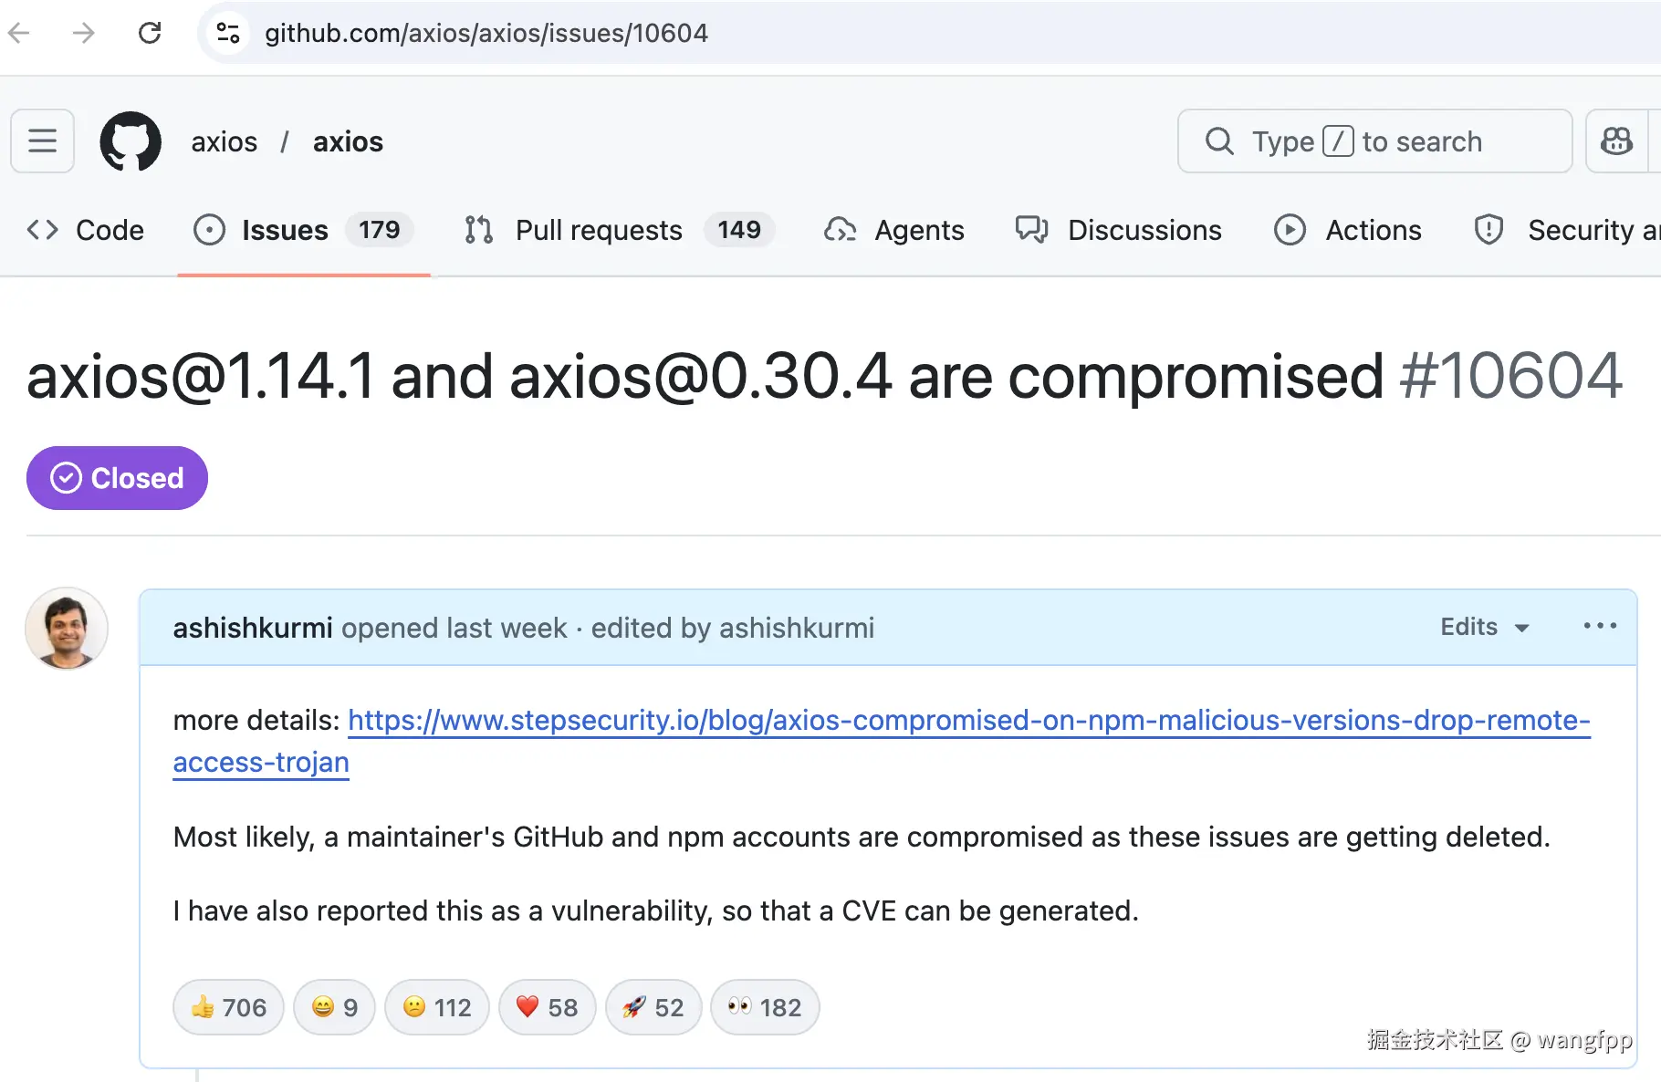1661x1082 pixels.
Task: Add thumbs up reaction showing 706
Action: (x=228, y=1007)
